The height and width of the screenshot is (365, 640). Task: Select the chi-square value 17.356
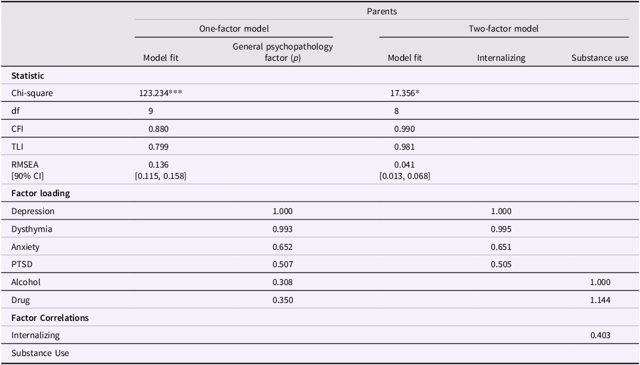pyautogui.click(x=404, y=93)
